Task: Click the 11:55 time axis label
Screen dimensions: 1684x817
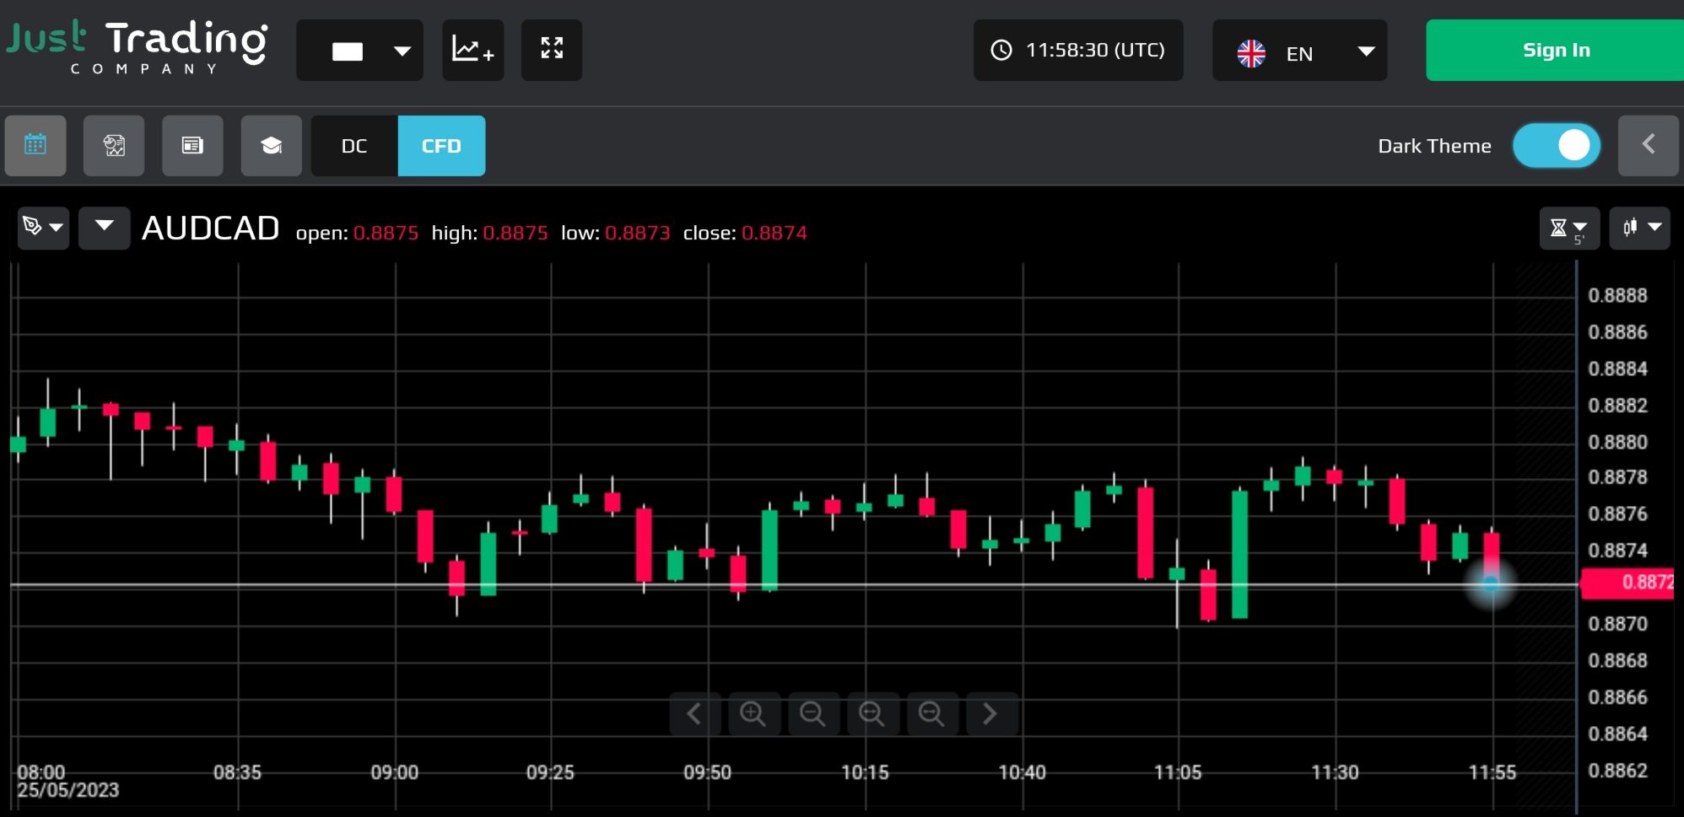Action: (1492, 772)
